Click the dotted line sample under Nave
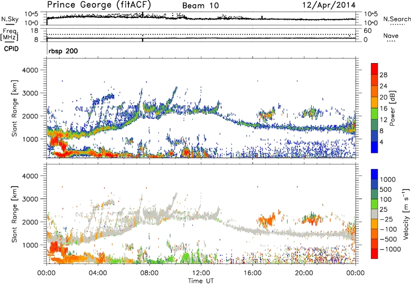This screenshot has height=284, width=411. click(x=391, y=42)
